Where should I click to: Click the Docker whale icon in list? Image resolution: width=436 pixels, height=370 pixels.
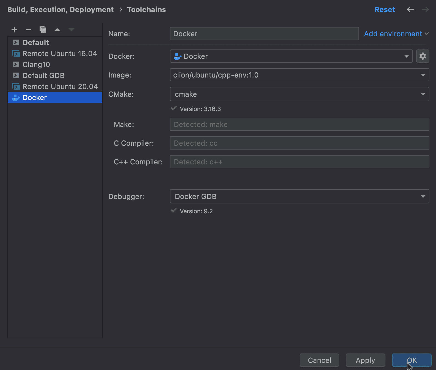tap(16, 98)
